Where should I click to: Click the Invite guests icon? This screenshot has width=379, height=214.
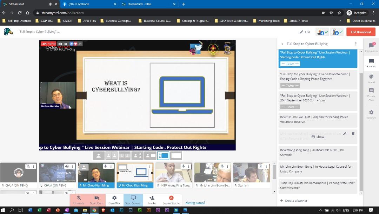tap(152, 200)
